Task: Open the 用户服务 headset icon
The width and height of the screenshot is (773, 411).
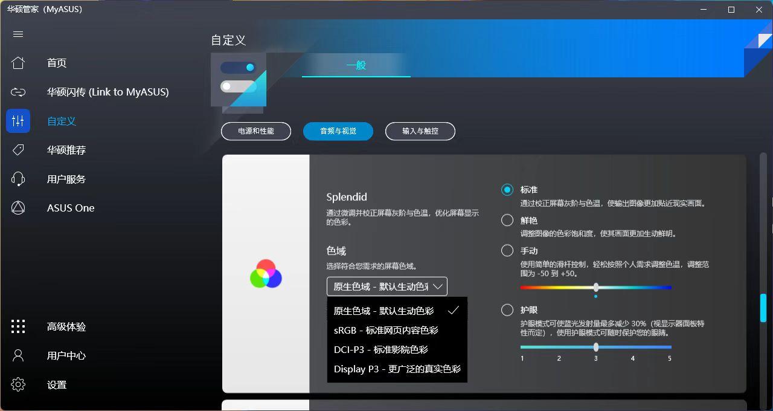Action: click(18, 179)
